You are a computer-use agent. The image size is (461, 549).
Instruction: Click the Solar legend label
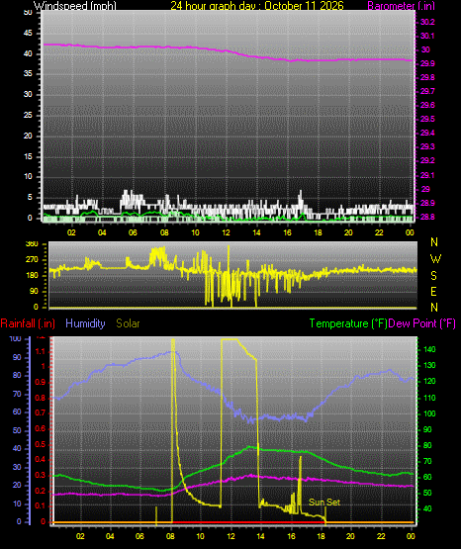[x=128, y=323]
